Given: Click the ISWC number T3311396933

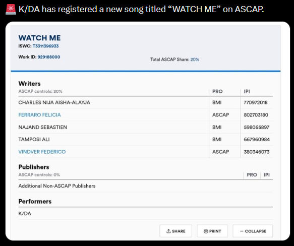Looking at the screenshot, I should [45, 46].
